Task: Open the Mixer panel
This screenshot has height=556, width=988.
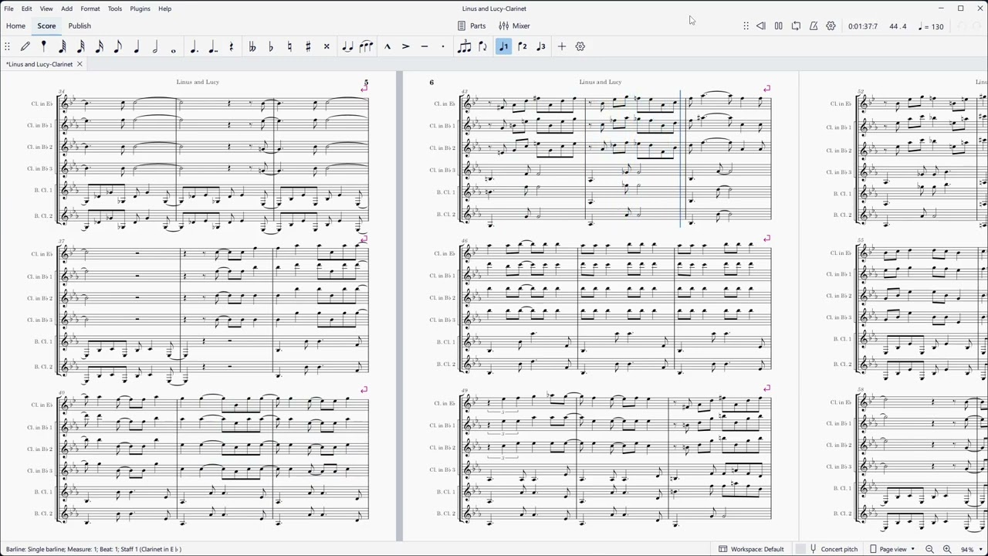Action: pyautogui.click(x=514, y=25)
